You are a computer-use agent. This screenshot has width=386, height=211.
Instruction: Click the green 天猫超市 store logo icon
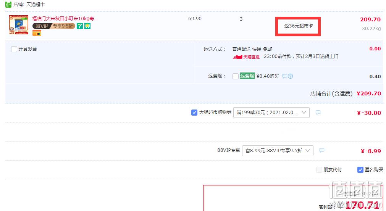[x=8, y=5]
